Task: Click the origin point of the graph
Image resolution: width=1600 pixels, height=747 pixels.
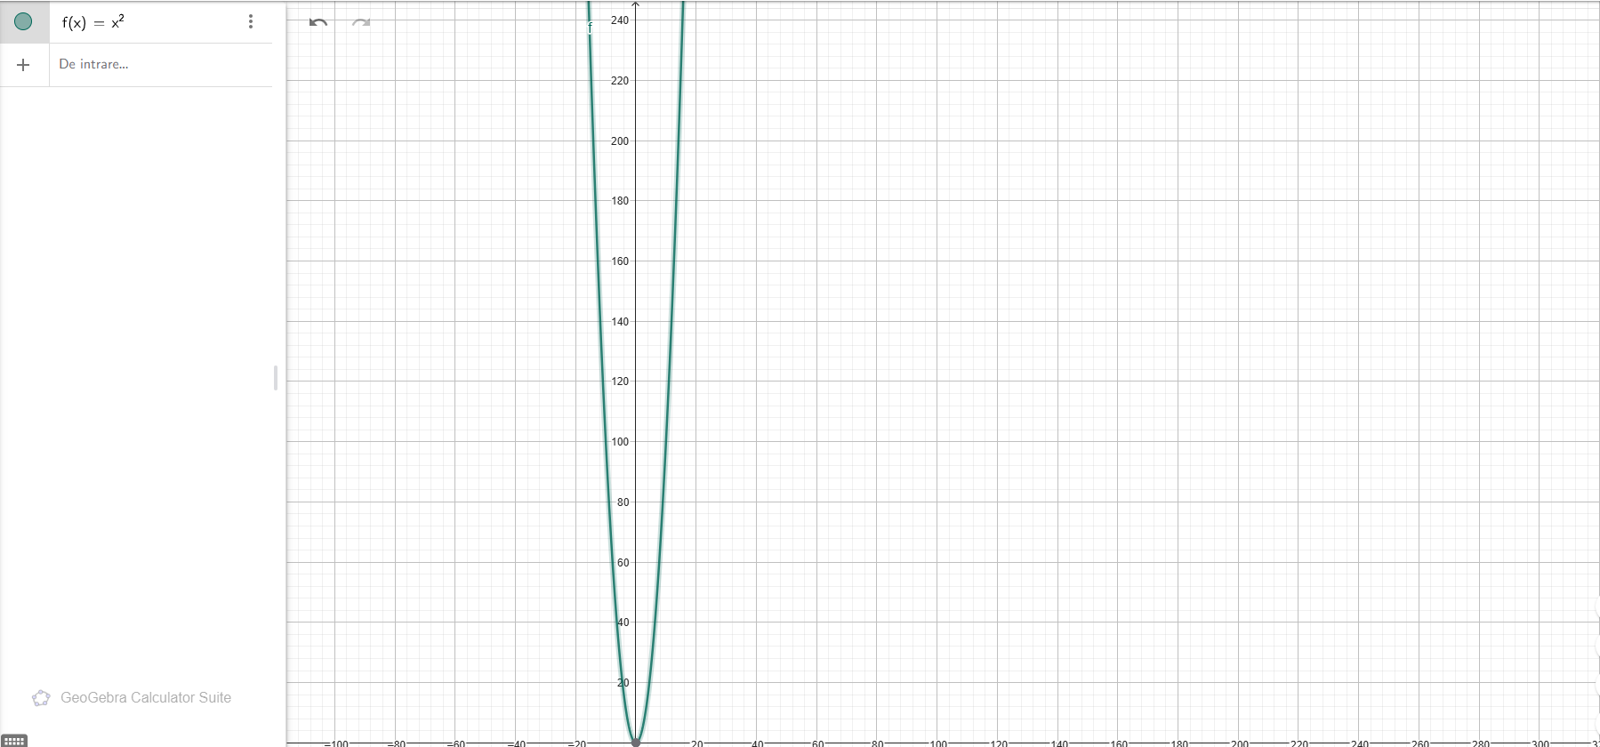Action: pos(635,742)
